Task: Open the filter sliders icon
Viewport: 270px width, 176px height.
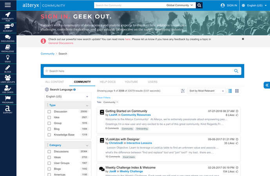Action: coord(183,91)
